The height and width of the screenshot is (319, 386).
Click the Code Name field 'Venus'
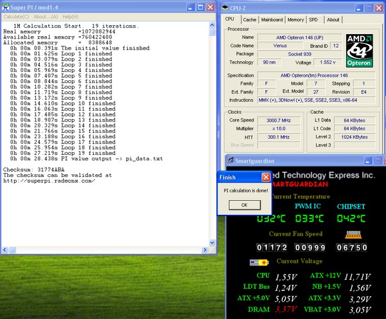click(280, 46)
